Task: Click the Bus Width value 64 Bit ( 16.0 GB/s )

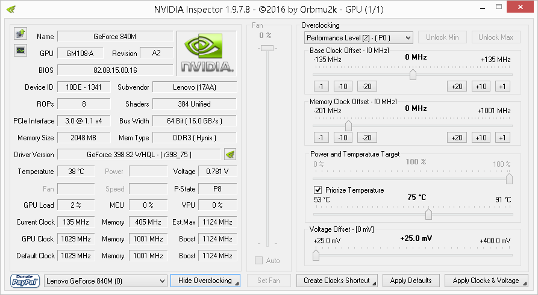Action: [195, 121]
